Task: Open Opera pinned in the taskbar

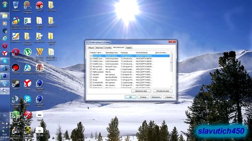Action: [x=5, y=46]
